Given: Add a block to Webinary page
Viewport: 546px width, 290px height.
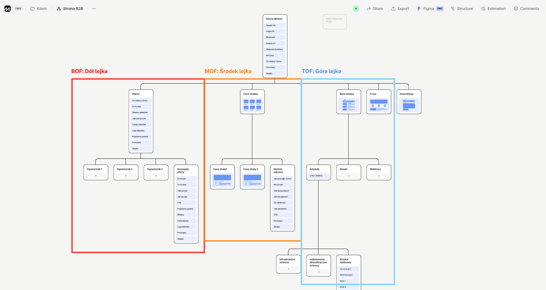Looking at the screenshot, I should coord(379,176).
